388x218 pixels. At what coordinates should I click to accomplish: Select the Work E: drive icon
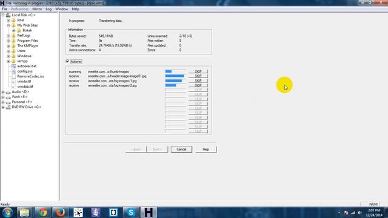coord(8,97)
